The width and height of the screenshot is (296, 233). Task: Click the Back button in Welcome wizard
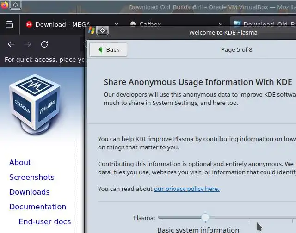(x=108, y=49)
